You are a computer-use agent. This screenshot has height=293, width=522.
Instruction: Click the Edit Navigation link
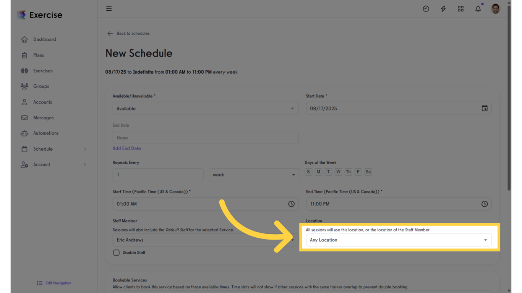58,283
